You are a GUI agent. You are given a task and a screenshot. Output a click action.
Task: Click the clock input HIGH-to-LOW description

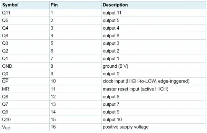[146, 81]
